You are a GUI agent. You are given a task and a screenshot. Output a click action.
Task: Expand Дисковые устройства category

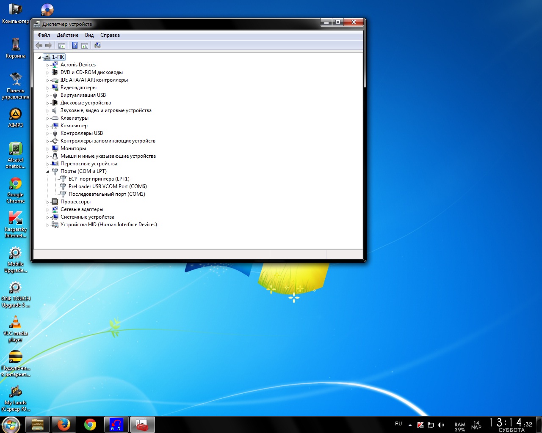tap(47, 103)
